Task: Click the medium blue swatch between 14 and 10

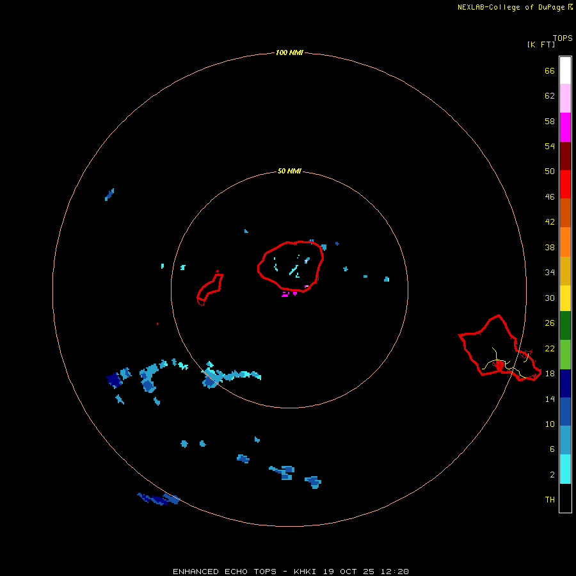Action: (565, 412)
